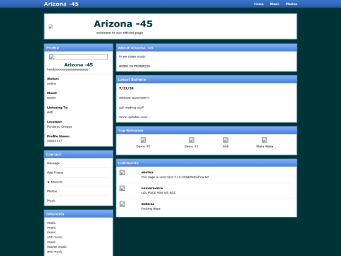The width and height of the screenshot is (341, 256).
Task: Click the profile views count 00001337
Action: [54, 141]
